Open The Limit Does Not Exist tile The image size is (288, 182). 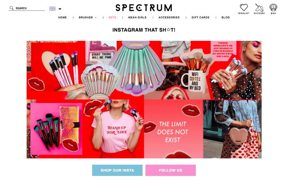174,129
